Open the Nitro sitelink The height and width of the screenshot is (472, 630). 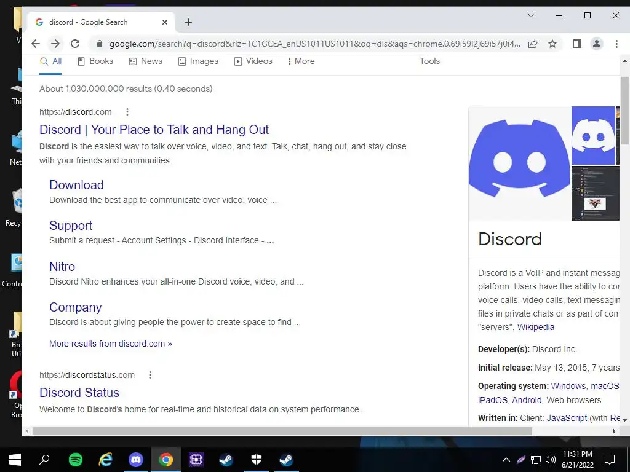pos(62,267)
